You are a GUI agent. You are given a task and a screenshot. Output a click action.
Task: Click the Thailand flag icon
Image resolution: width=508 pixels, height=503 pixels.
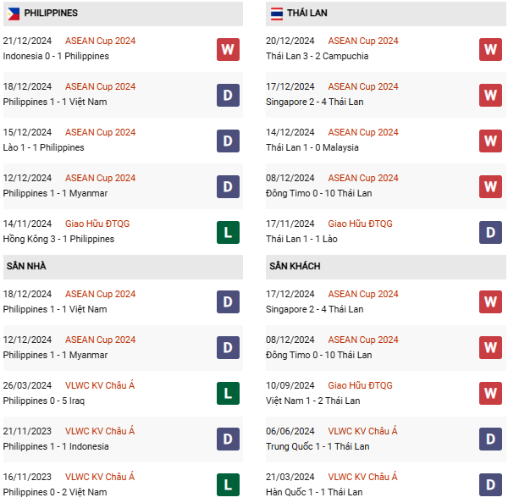tap(276, 14)
